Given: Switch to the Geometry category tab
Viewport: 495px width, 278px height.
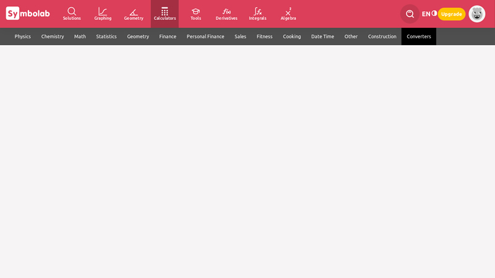Looking at the screenshot, I should click(138, 36).
